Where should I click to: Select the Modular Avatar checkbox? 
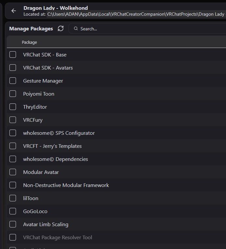point(13,172)
